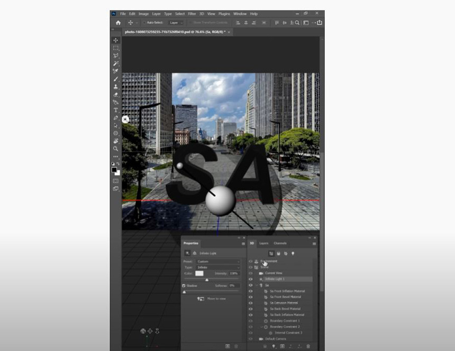
Task: Click light Color swatch
Action: (199, 273)
